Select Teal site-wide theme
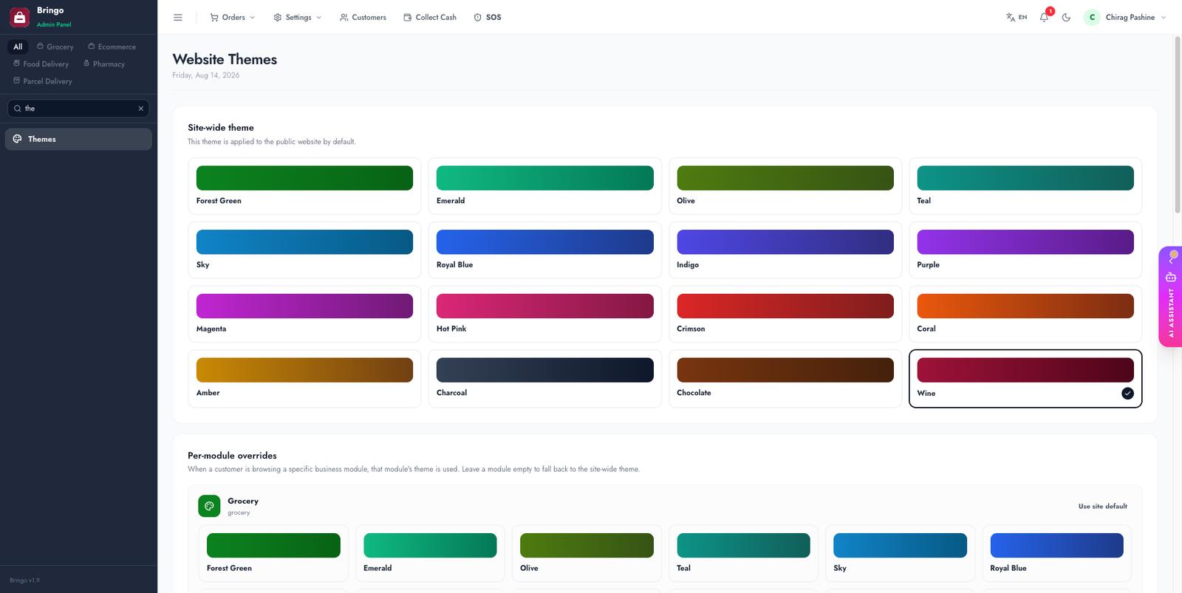Image resolution: width=1182 pixels, height=593 pixels. [x=1025, y=186]
